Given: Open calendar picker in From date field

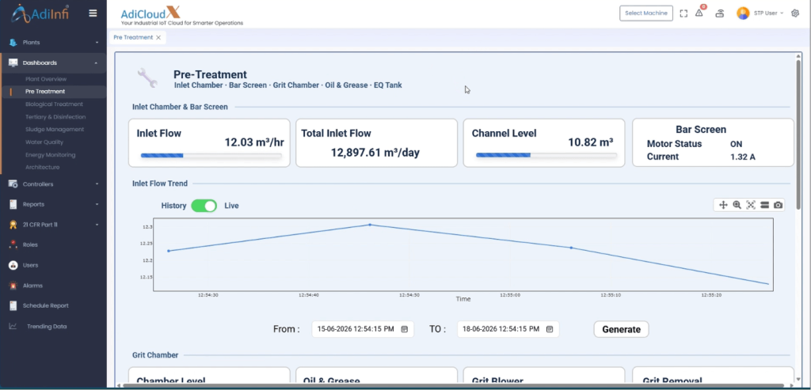Looking at the screenshot, I should [x=405, y=329].
